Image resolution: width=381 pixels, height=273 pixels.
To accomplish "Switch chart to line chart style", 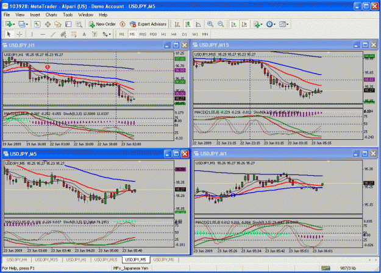I will (198, 24).
